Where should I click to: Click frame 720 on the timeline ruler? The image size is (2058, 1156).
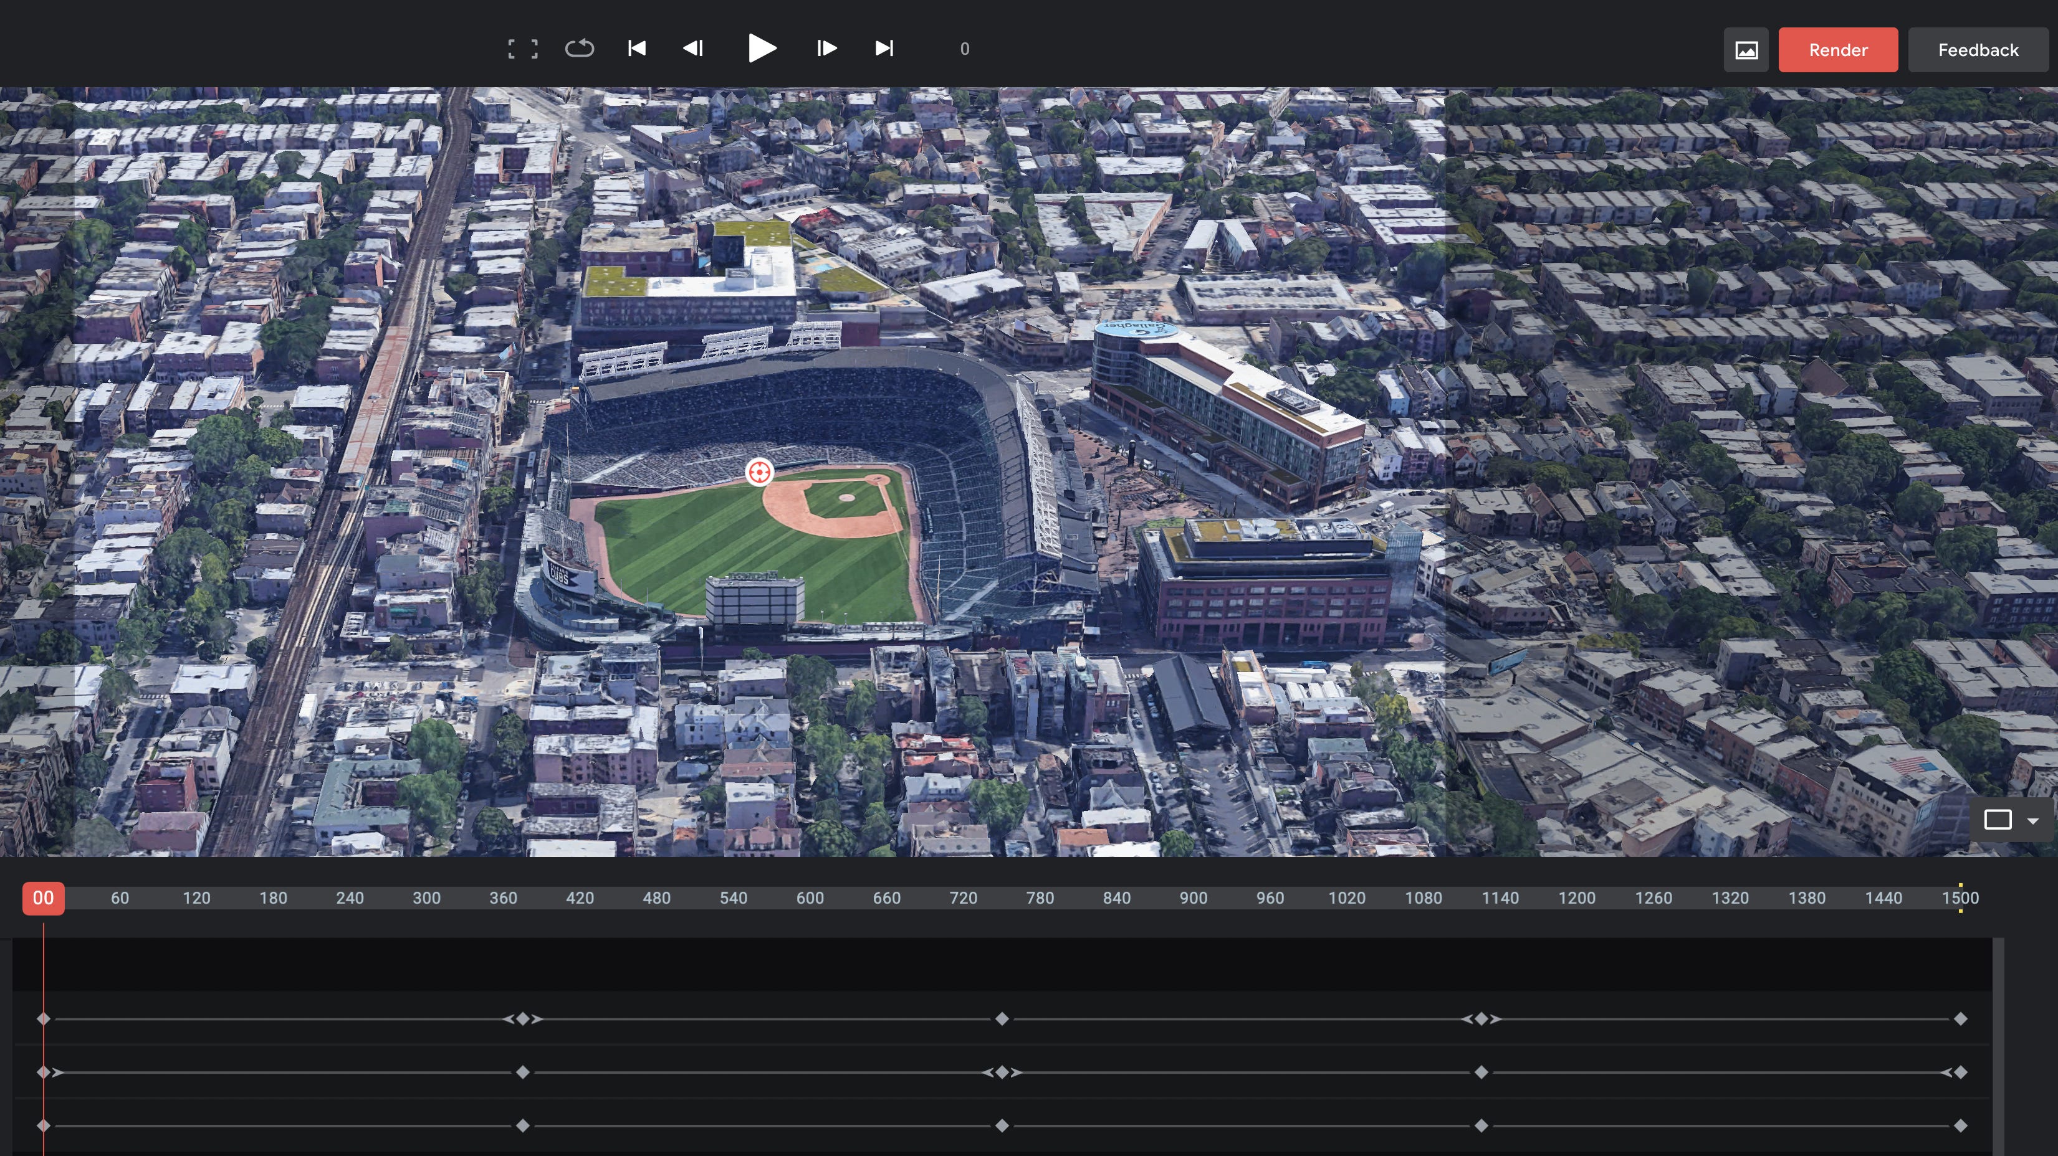pyautogui.click(x=963, y=898)
